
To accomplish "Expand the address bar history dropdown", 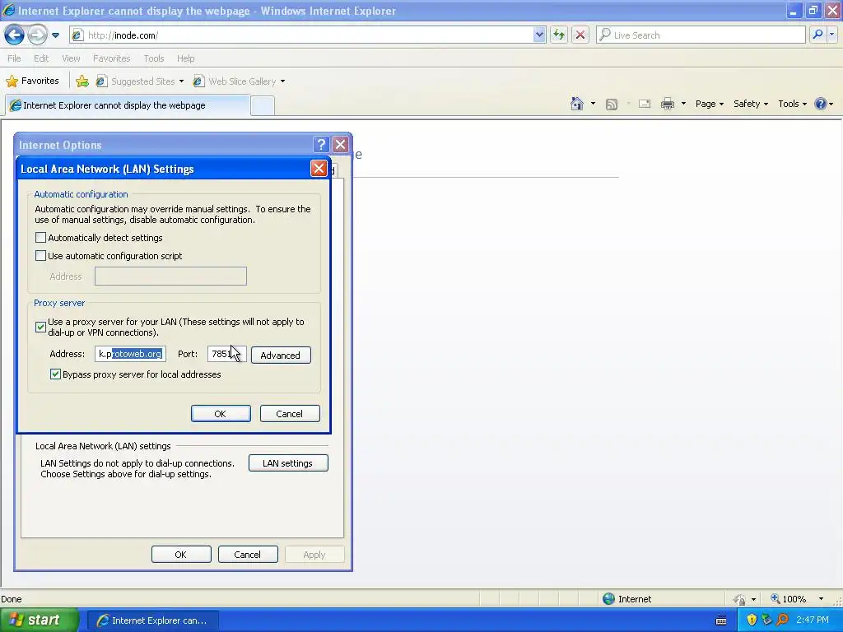I will tap(539, 35).
